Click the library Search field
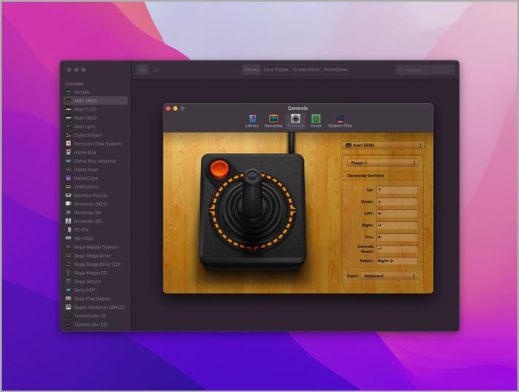 426,70
